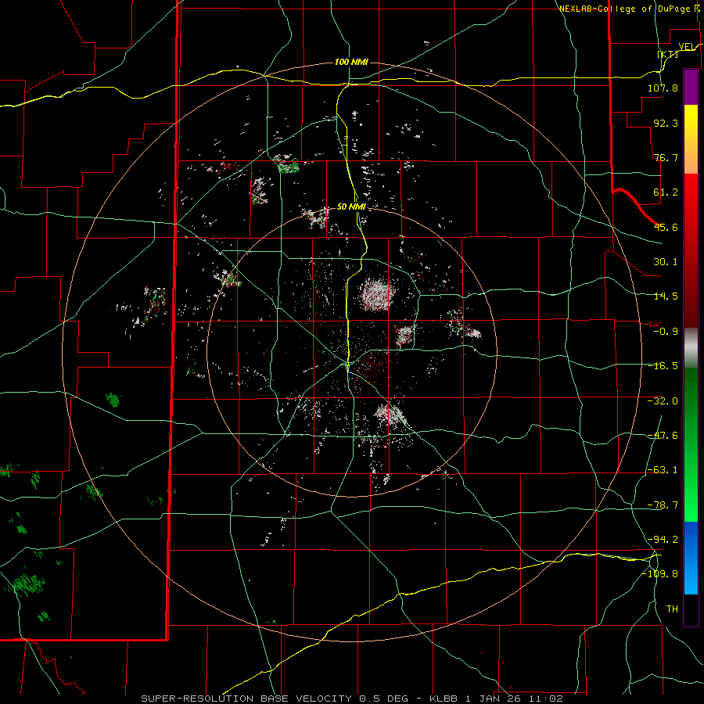Select the 76.7 velocity scale value
Screen dimensions: 704x704
click(x=666, y=157)
